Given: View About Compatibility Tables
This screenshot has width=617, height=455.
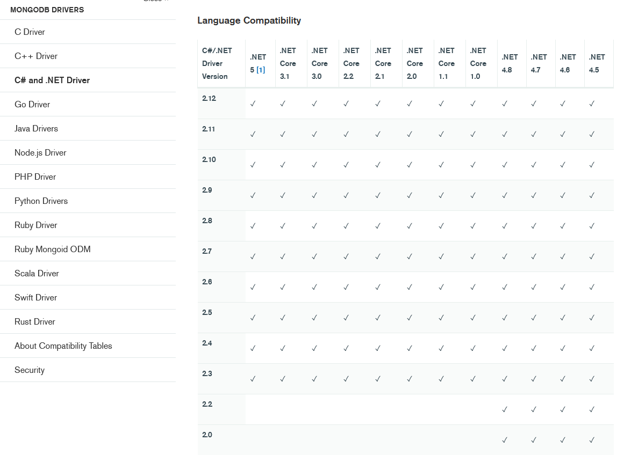Looking at the screenshot, I should (x=63, y=346).
